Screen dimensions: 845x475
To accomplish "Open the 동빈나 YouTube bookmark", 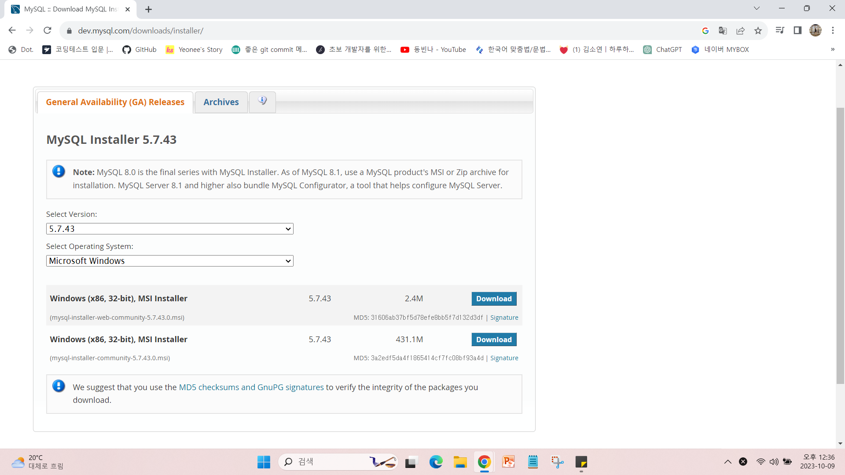I will [x=433, y=50].
